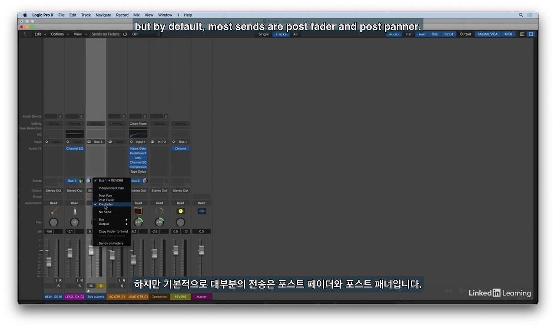Open the mixer View dropdown
This screenshot has width=556, height=328.
click(80, 34)
